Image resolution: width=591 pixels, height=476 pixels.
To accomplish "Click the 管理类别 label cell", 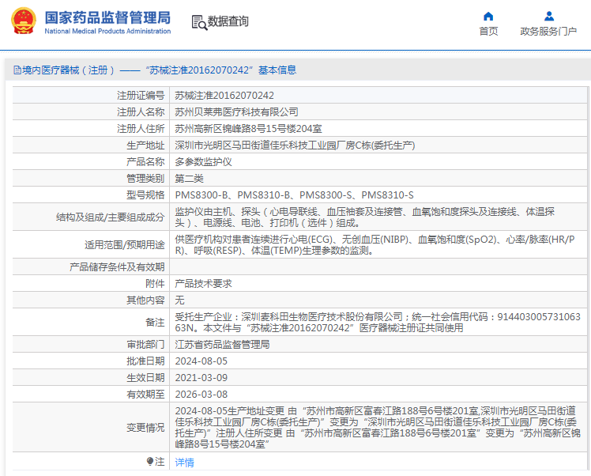I will [91, 179].
